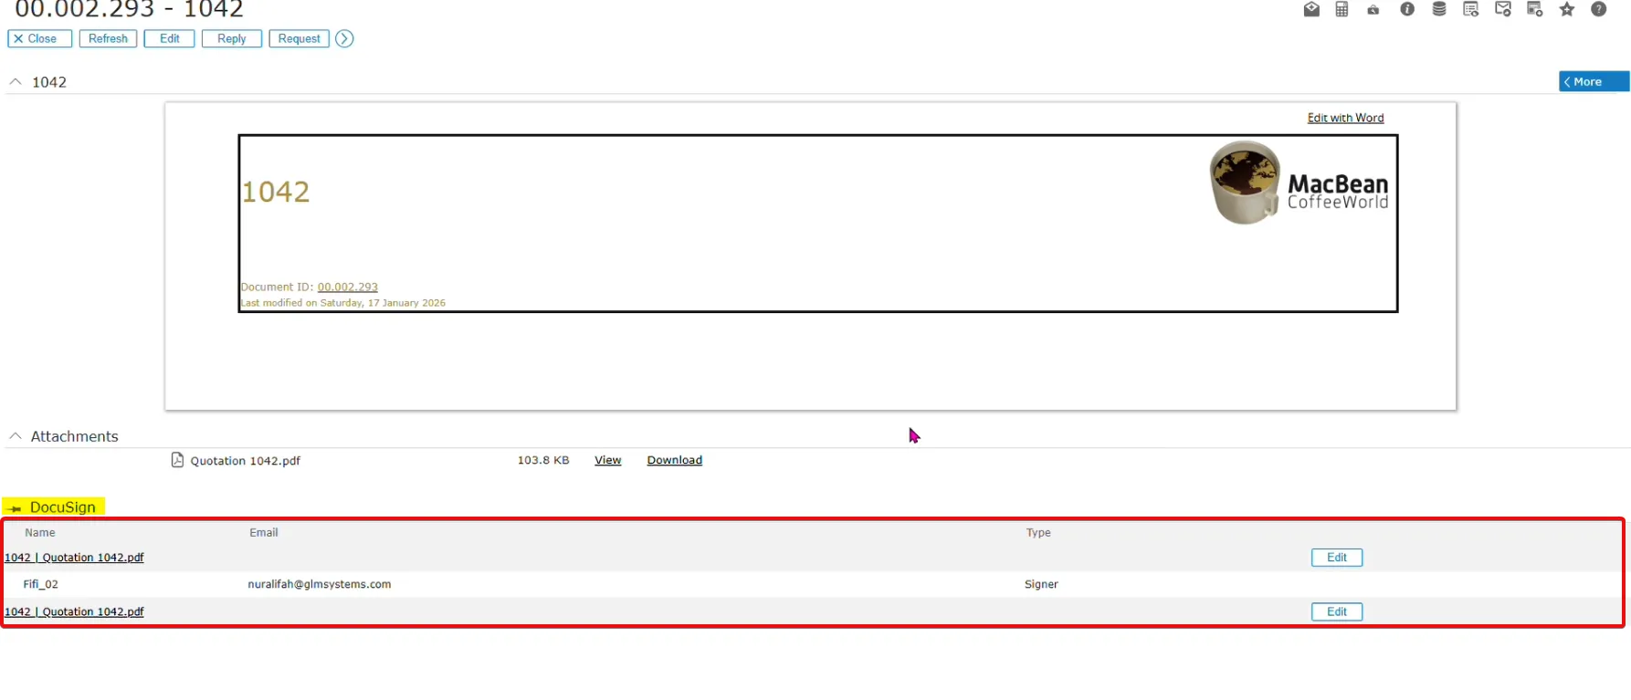Click the Name column header

point(40,532)
